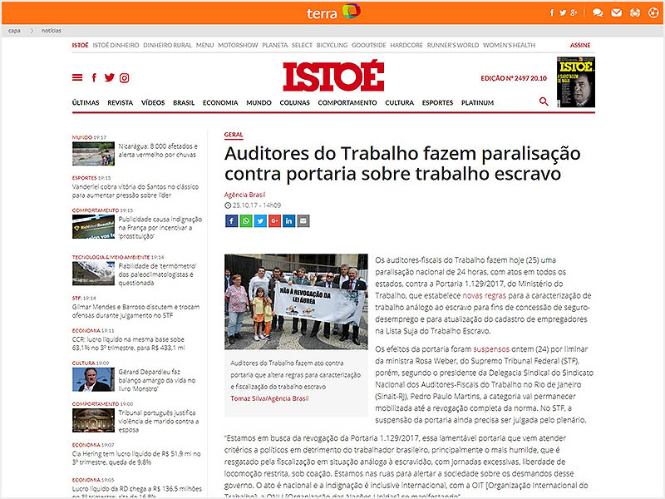Go to ISTOÉ DINHEIRO site link

pos(116,45)
